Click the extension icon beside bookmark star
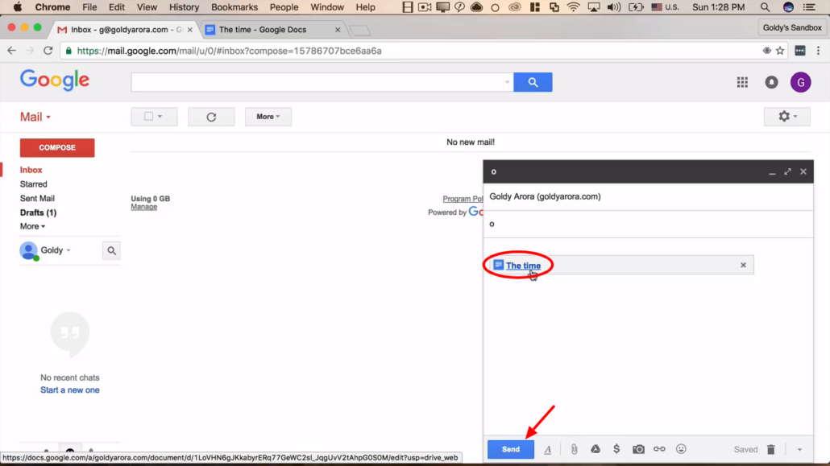Screen dimensions: 830x466 (x=800, y=51)
